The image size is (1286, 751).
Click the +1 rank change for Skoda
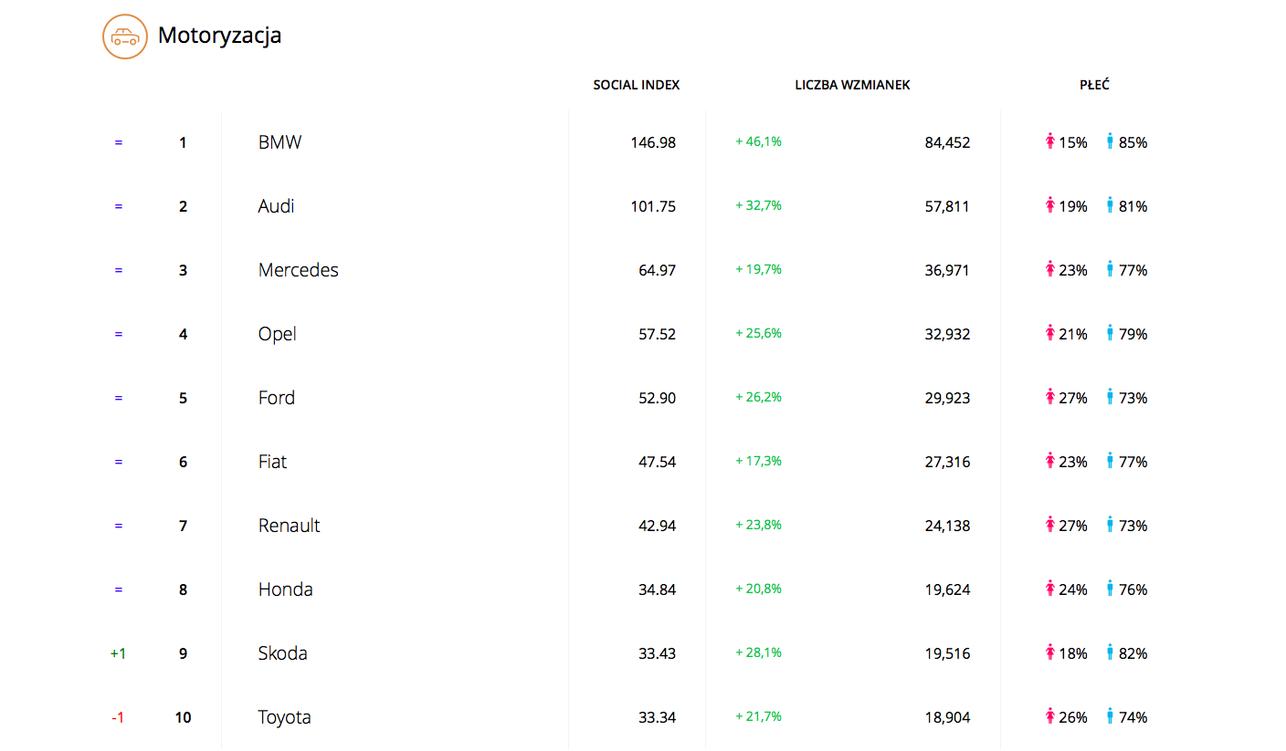[x=118, y=653]
